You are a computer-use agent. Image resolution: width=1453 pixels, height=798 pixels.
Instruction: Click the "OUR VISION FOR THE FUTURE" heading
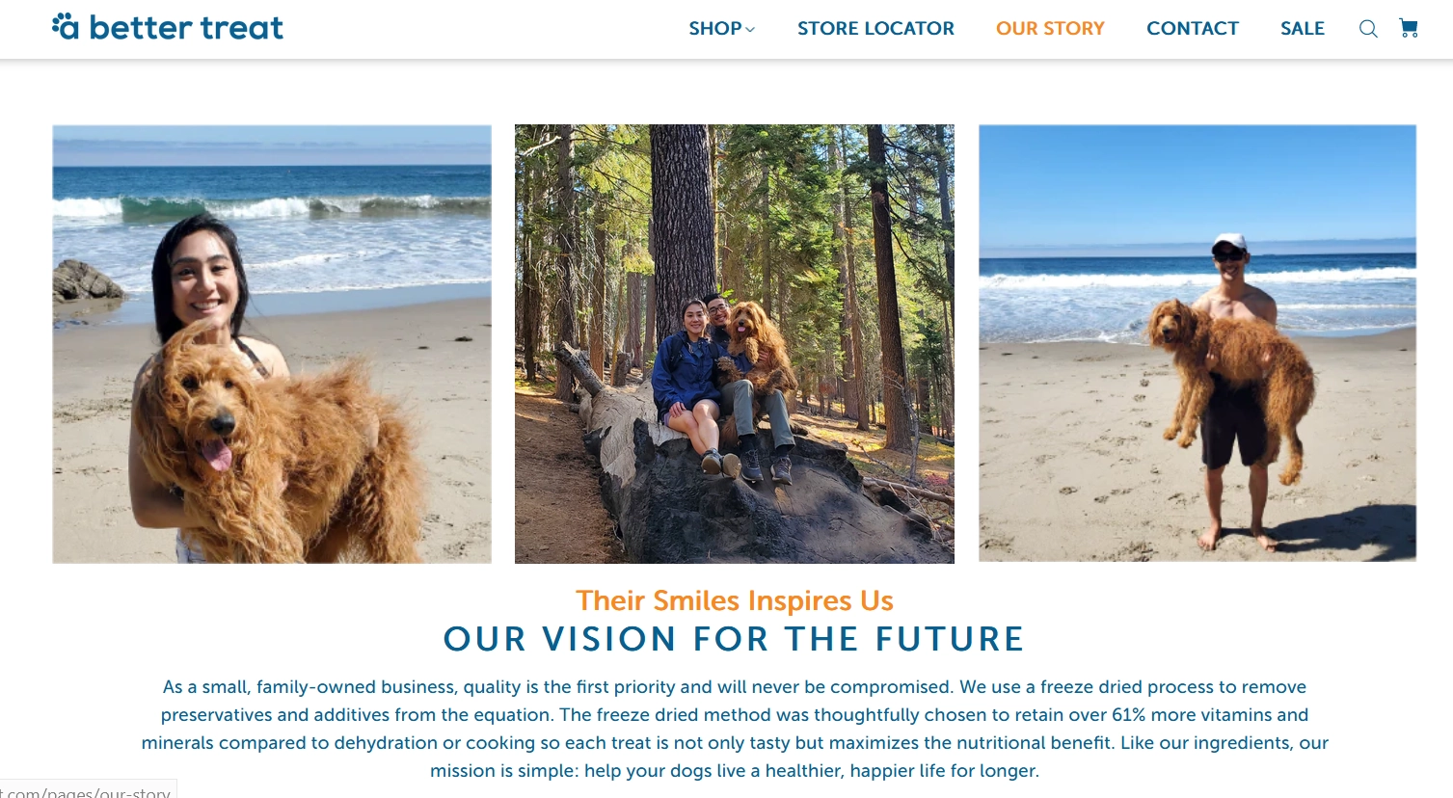coord(734,639)
